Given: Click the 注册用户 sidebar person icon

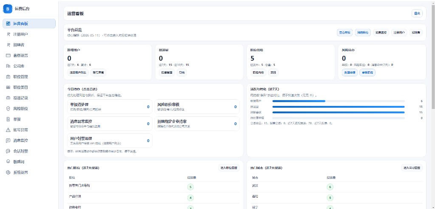Looking at the screenshot, I should (x=8, y=34).
